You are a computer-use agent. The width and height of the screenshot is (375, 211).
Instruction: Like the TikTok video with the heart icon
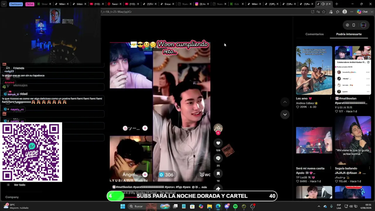[218, 143]
